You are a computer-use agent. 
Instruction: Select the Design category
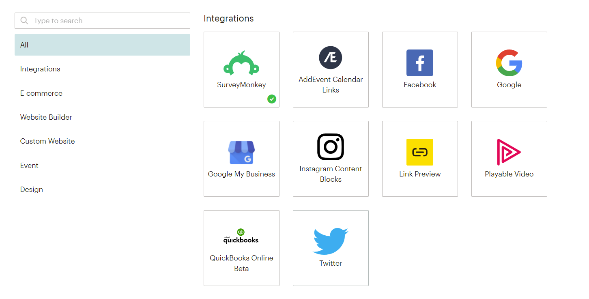(32, 189)
